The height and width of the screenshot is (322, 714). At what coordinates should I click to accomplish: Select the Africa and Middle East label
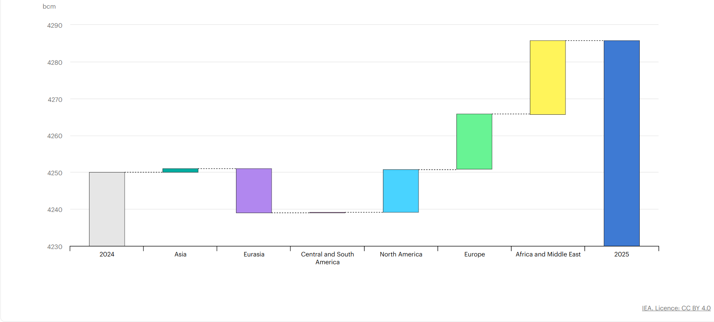[x=548, y=254]
